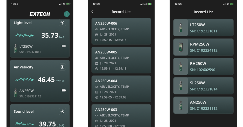Open the RH250W device records
The height and width of the screenshot is (127, 243).
(203, 66)
